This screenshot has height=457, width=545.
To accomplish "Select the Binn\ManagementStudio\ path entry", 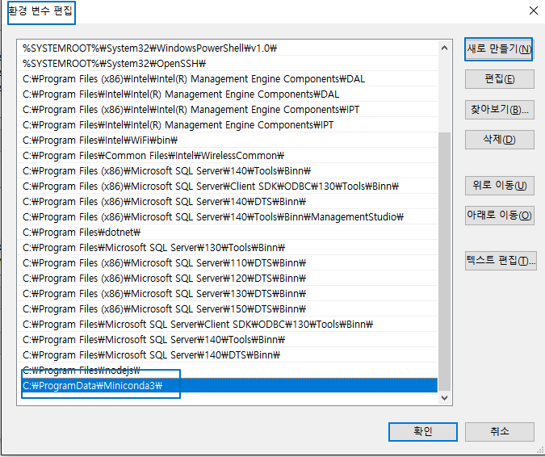I will click(x=228, y=217).
